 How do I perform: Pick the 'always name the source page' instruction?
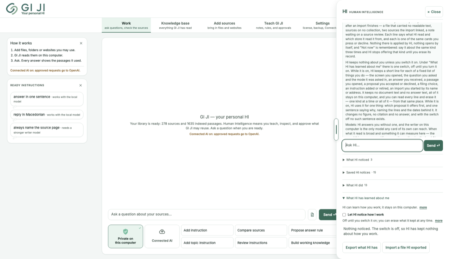click(x=47, y=130)
